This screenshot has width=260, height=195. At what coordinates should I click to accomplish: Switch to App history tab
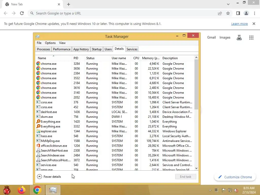pos(81,49)
